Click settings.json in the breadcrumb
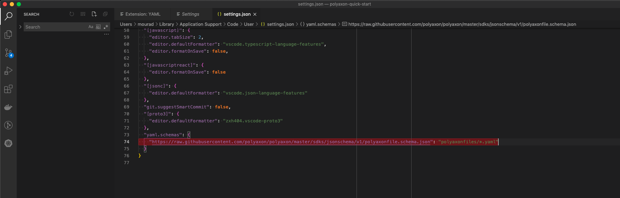This screenshot has height=198, width=620. [x=277, y=24]
